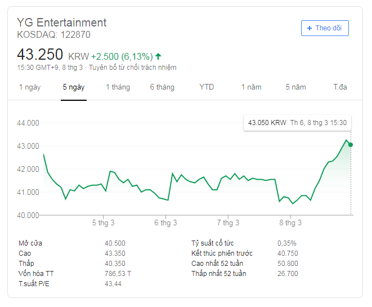Switch to the 6 tháng range

coord(162,87)
